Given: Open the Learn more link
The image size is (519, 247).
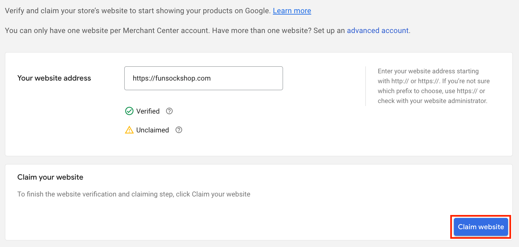Looking at the screenshot, I should (x=292, y=11).
